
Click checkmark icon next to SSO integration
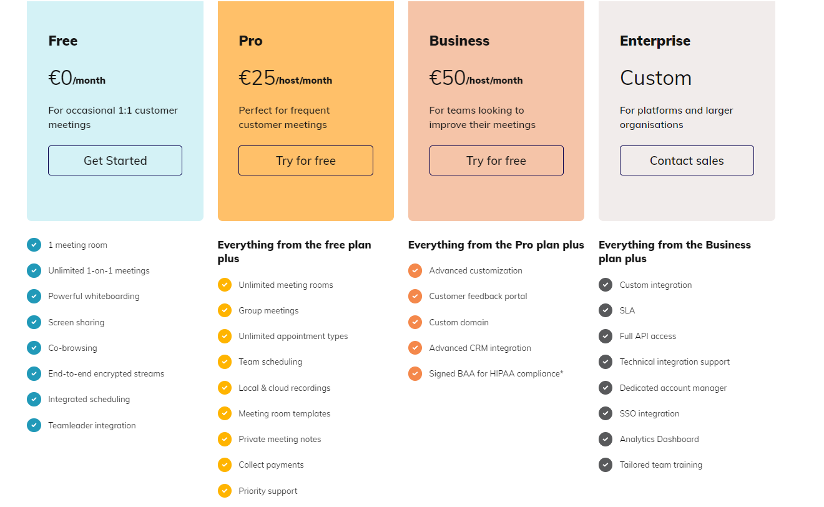tap(606, 413)
